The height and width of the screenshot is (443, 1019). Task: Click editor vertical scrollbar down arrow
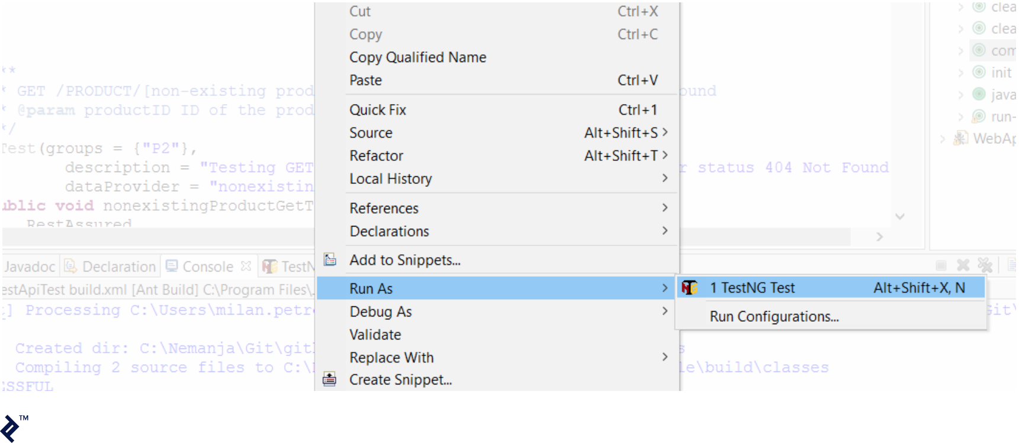pyautogui.click(x=900, y=216)
